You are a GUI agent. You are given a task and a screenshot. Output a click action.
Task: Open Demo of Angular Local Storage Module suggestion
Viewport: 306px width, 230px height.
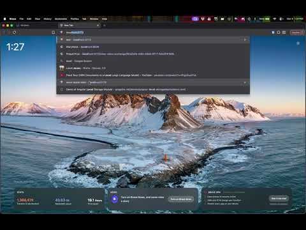(153, 89)
